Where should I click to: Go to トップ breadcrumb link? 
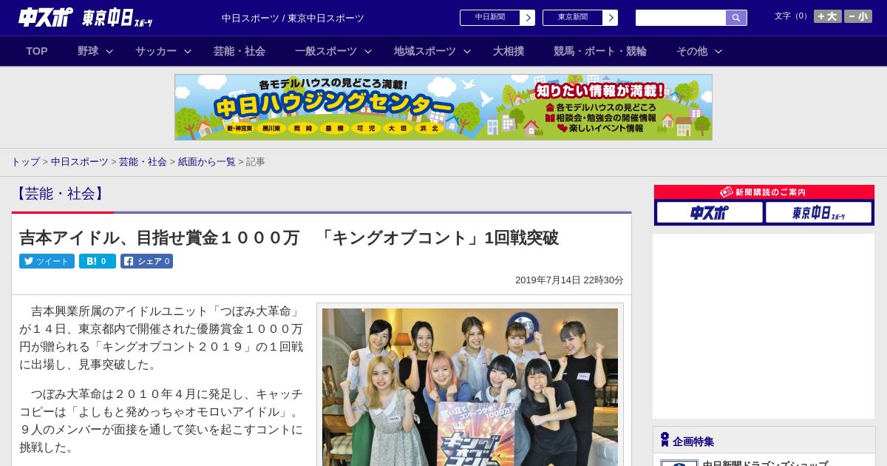(x=25, y=161)
